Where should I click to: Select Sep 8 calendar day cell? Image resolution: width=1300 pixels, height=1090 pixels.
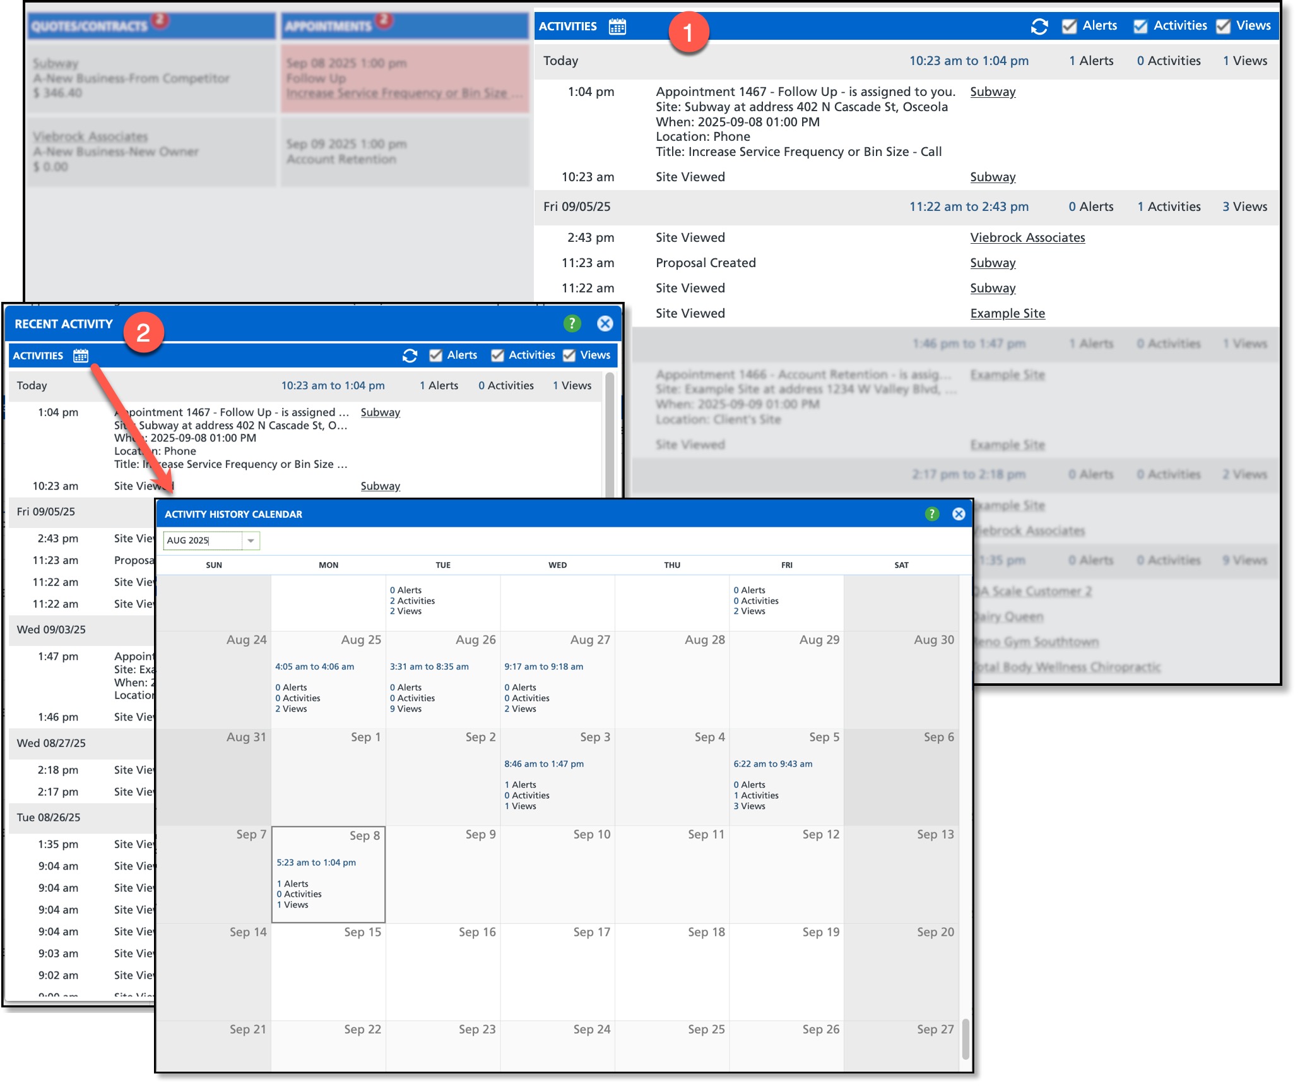(328, 875)
